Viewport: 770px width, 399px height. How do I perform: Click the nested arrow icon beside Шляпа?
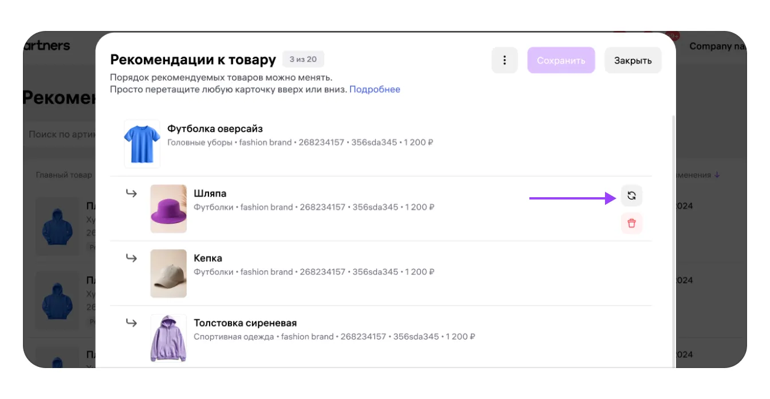click(x=131, y=193)
